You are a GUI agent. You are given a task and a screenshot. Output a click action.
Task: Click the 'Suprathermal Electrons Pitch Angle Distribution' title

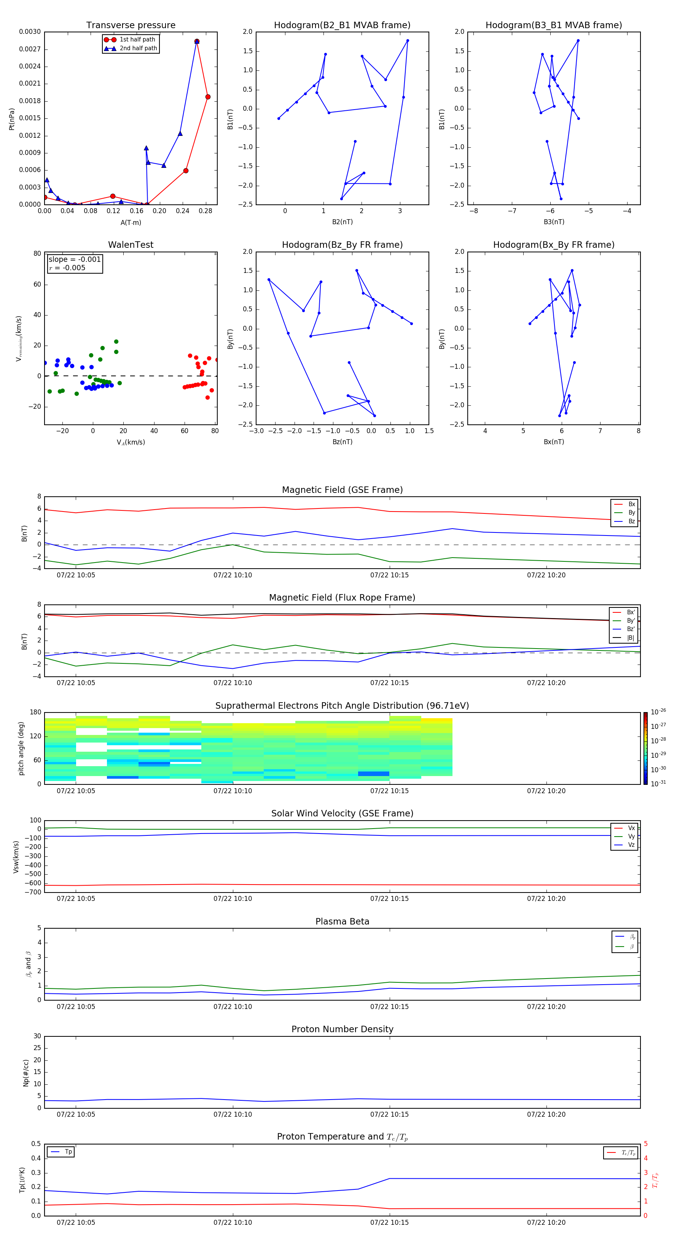click(x=342, y=706)
